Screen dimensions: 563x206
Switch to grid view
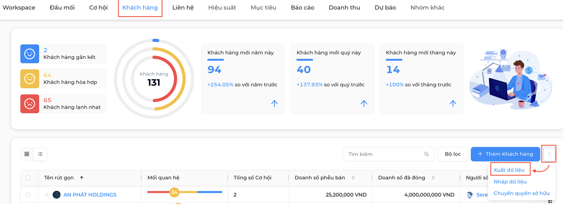[27, 154]
